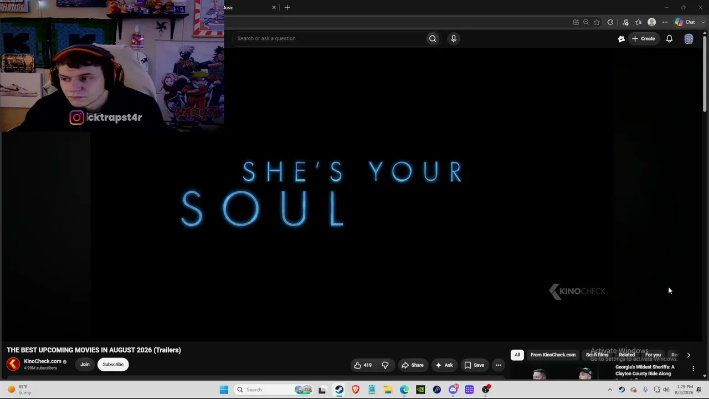The image size is (709, 399).
Task: Select the 'Related' filter chip
Action: click(626, 355)
